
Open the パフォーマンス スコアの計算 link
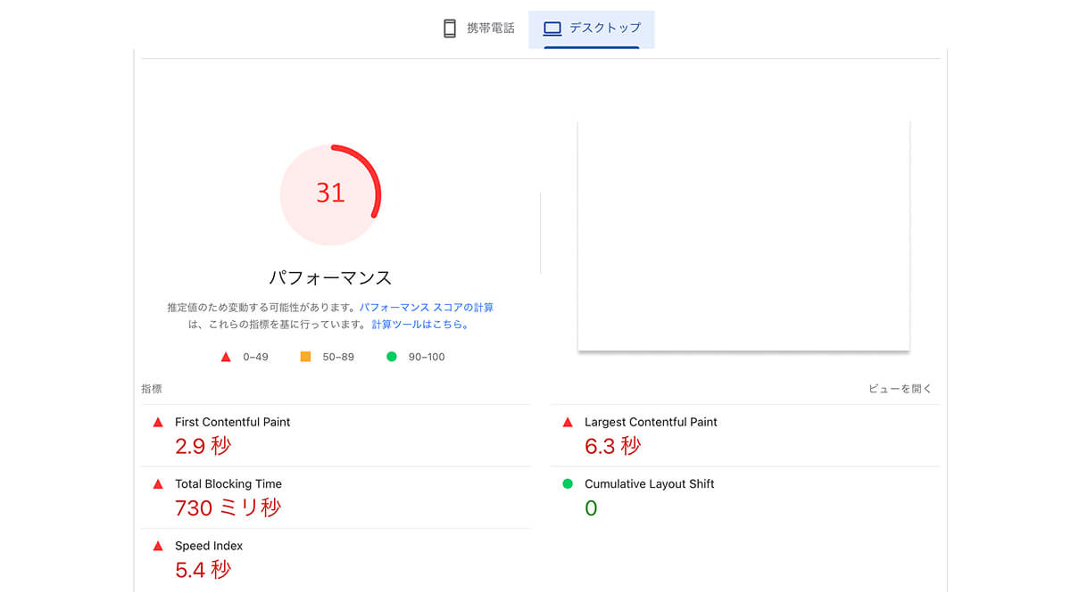coord(426,307)
